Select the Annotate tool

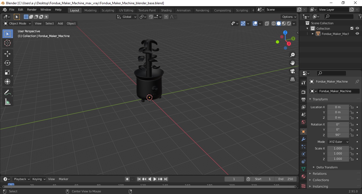click(7, 92)
